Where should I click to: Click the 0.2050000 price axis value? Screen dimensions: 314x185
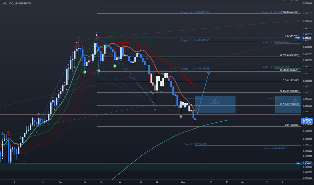307,111
